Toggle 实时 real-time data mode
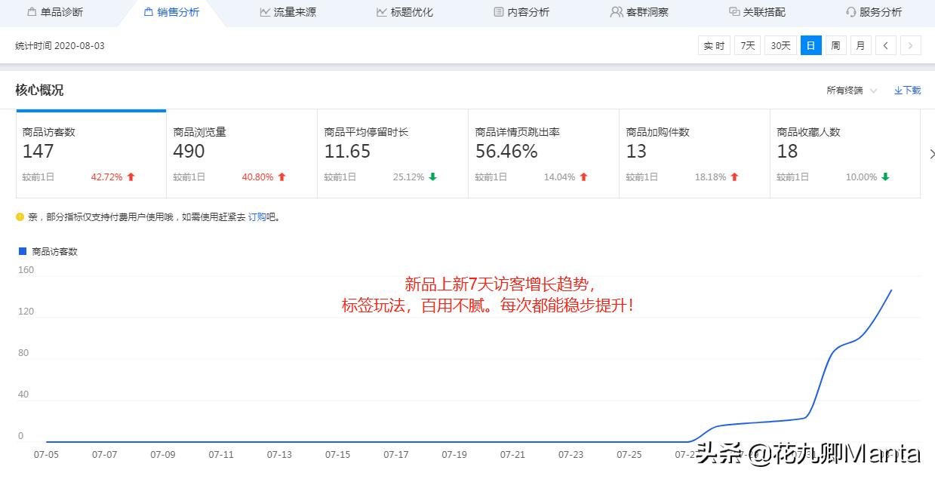 coord(713,45)
